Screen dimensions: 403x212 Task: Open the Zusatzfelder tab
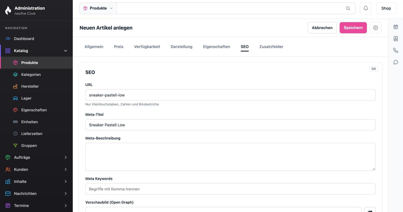(x=271, y=47)
